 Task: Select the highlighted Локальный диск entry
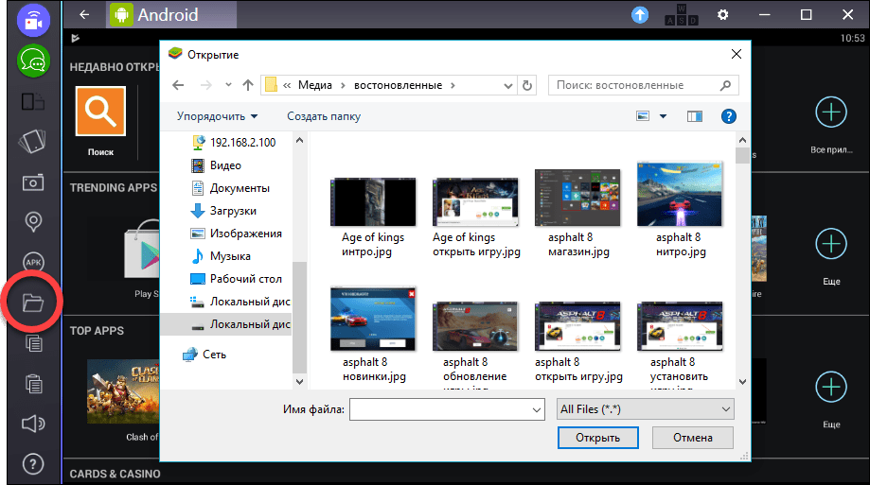click(x=226, y=324)
